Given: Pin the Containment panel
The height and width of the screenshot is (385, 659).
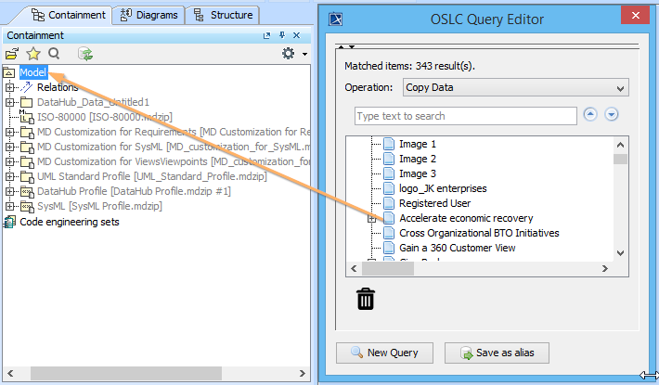Looking at the screenshot, I should [x=281, y=35].
